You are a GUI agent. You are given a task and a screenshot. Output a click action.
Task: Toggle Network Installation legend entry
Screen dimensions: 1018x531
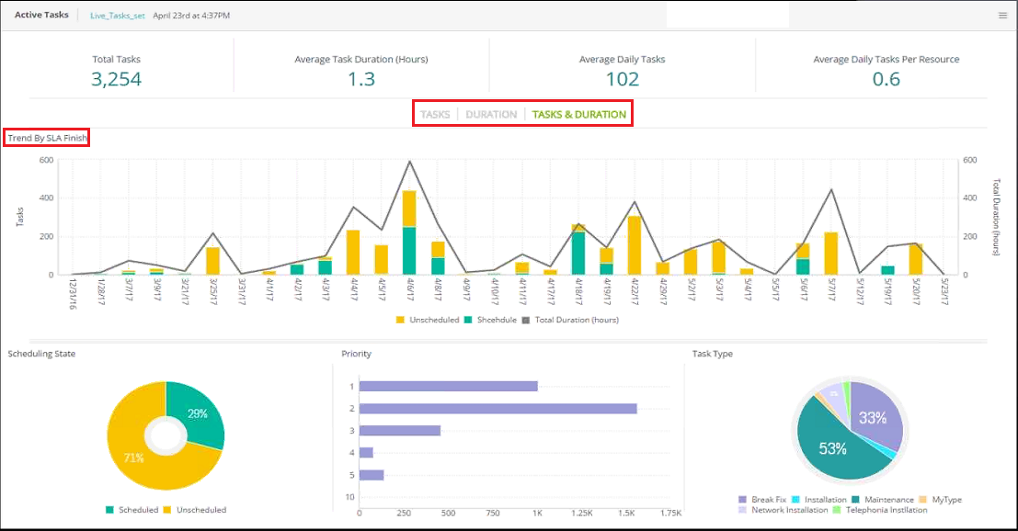[783, 510]
